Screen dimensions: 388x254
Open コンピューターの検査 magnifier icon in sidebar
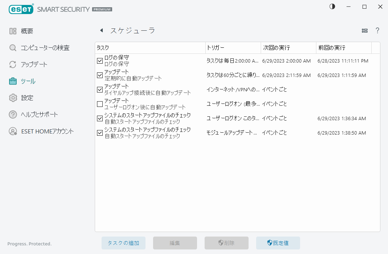click(x=13, y=48)
